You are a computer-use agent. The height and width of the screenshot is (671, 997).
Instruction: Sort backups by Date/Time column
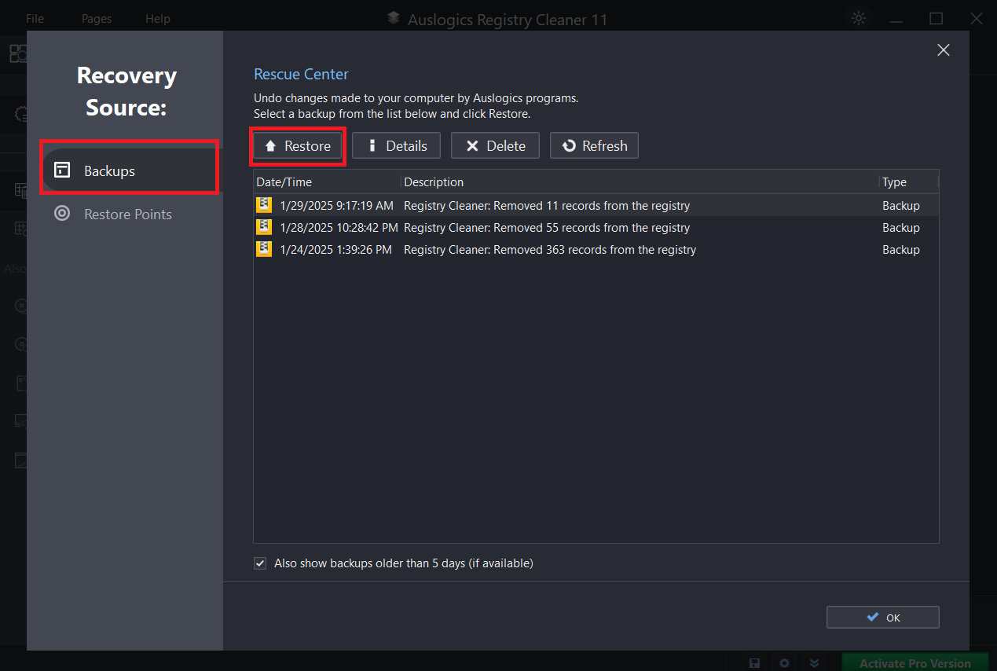pyautogui.click(x=327, y=181)
